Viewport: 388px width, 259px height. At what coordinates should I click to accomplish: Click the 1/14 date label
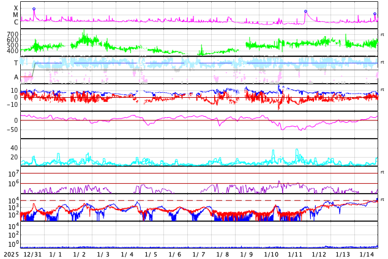click(x=367, y=254)
